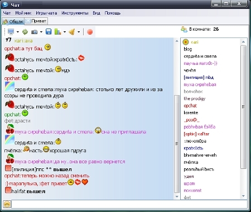Open the dropdown arrow beside the horn icon
The height and width of the screenshot is (212, 251).
[x=79, y=32]
